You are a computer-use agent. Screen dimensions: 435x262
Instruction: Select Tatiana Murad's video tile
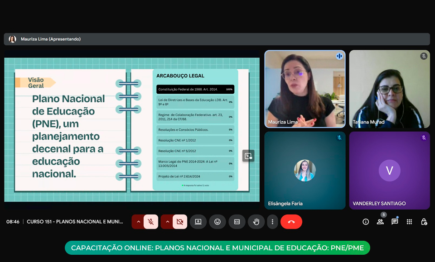pyautogui.click(x=389, y=89)
